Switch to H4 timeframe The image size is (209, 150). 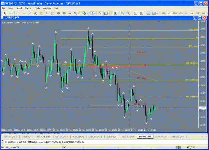[x=192, y=13]
